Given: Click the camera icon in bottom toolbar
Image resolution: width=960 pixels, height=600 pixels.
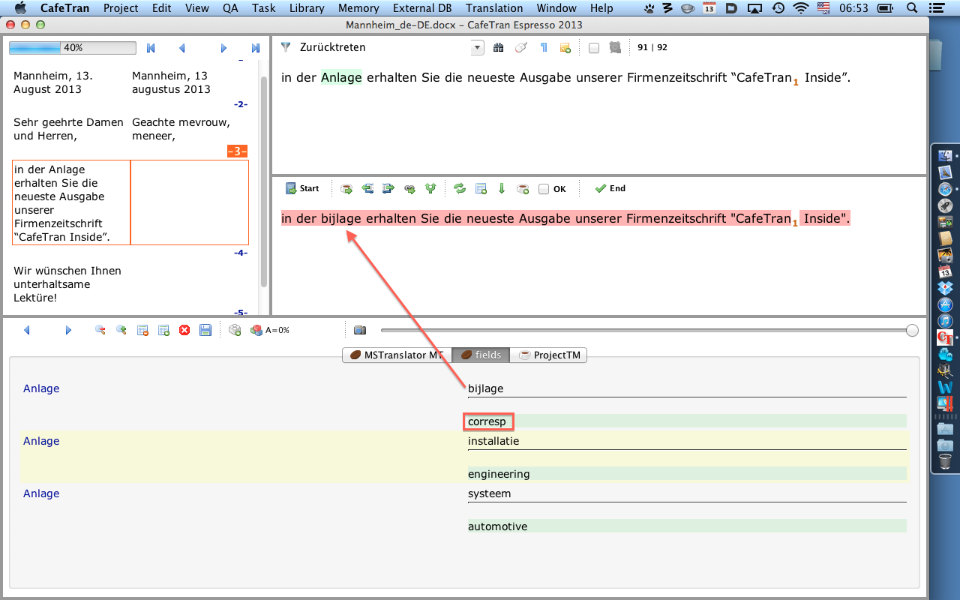Looking at the screenshot, I should point(360,330).
